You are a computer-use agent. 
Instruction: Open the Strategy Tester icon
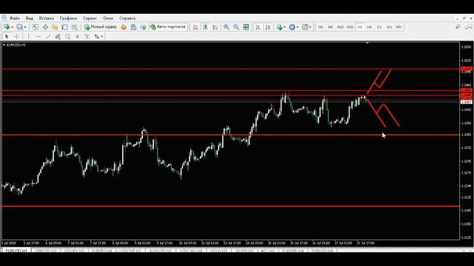pos(74,27)
